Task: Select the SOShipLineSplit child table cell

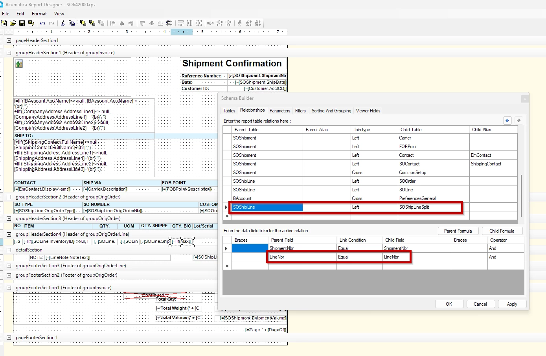Action: click(x=434, y=207)
